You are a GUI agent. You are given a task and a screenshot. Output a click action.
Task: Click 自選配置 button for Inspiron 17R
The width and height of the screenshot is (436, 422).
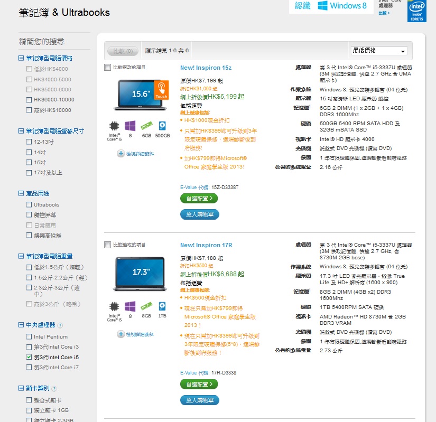199,384
